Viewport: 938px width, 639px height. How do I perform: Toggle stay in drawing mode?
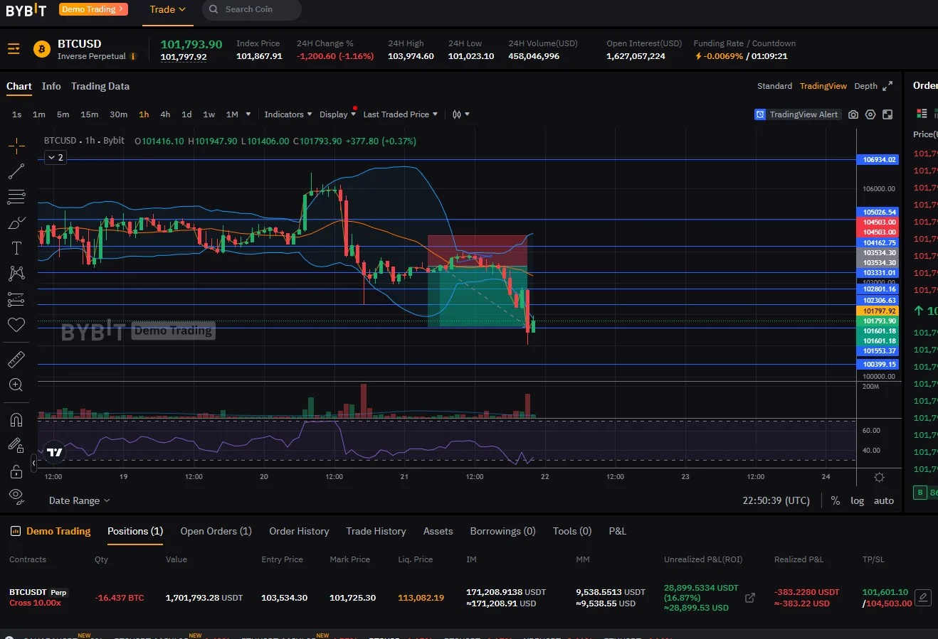(x=16, y=446)
